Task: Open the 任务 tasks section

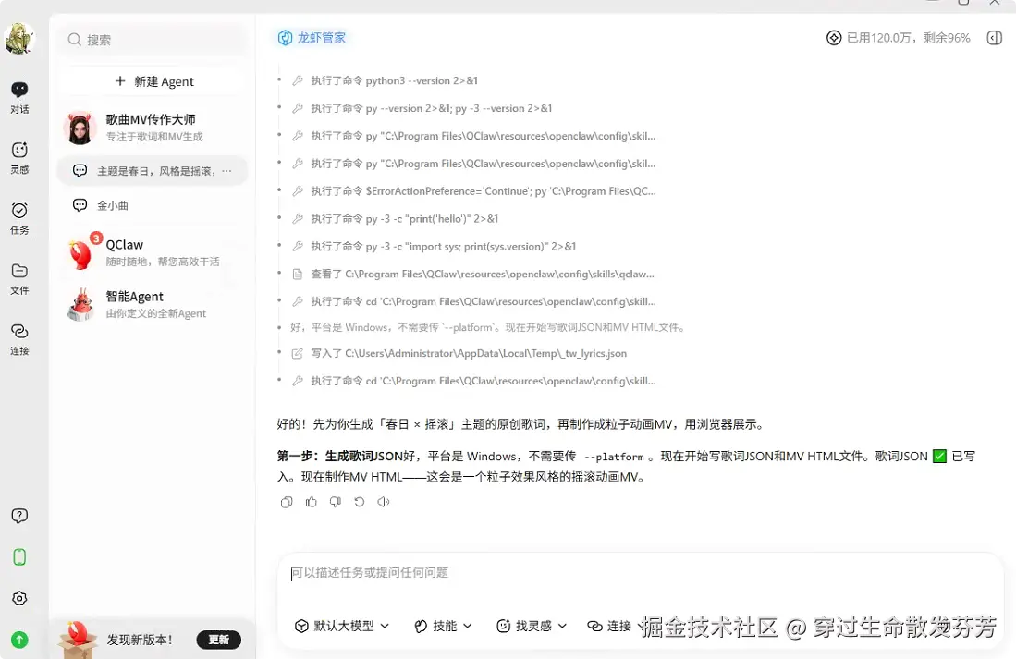Action: 19,218
